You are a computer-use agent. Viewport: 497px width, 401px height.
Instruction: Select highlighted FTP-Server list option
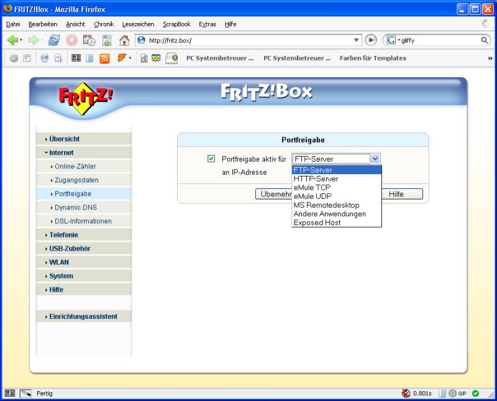(336, 170)
